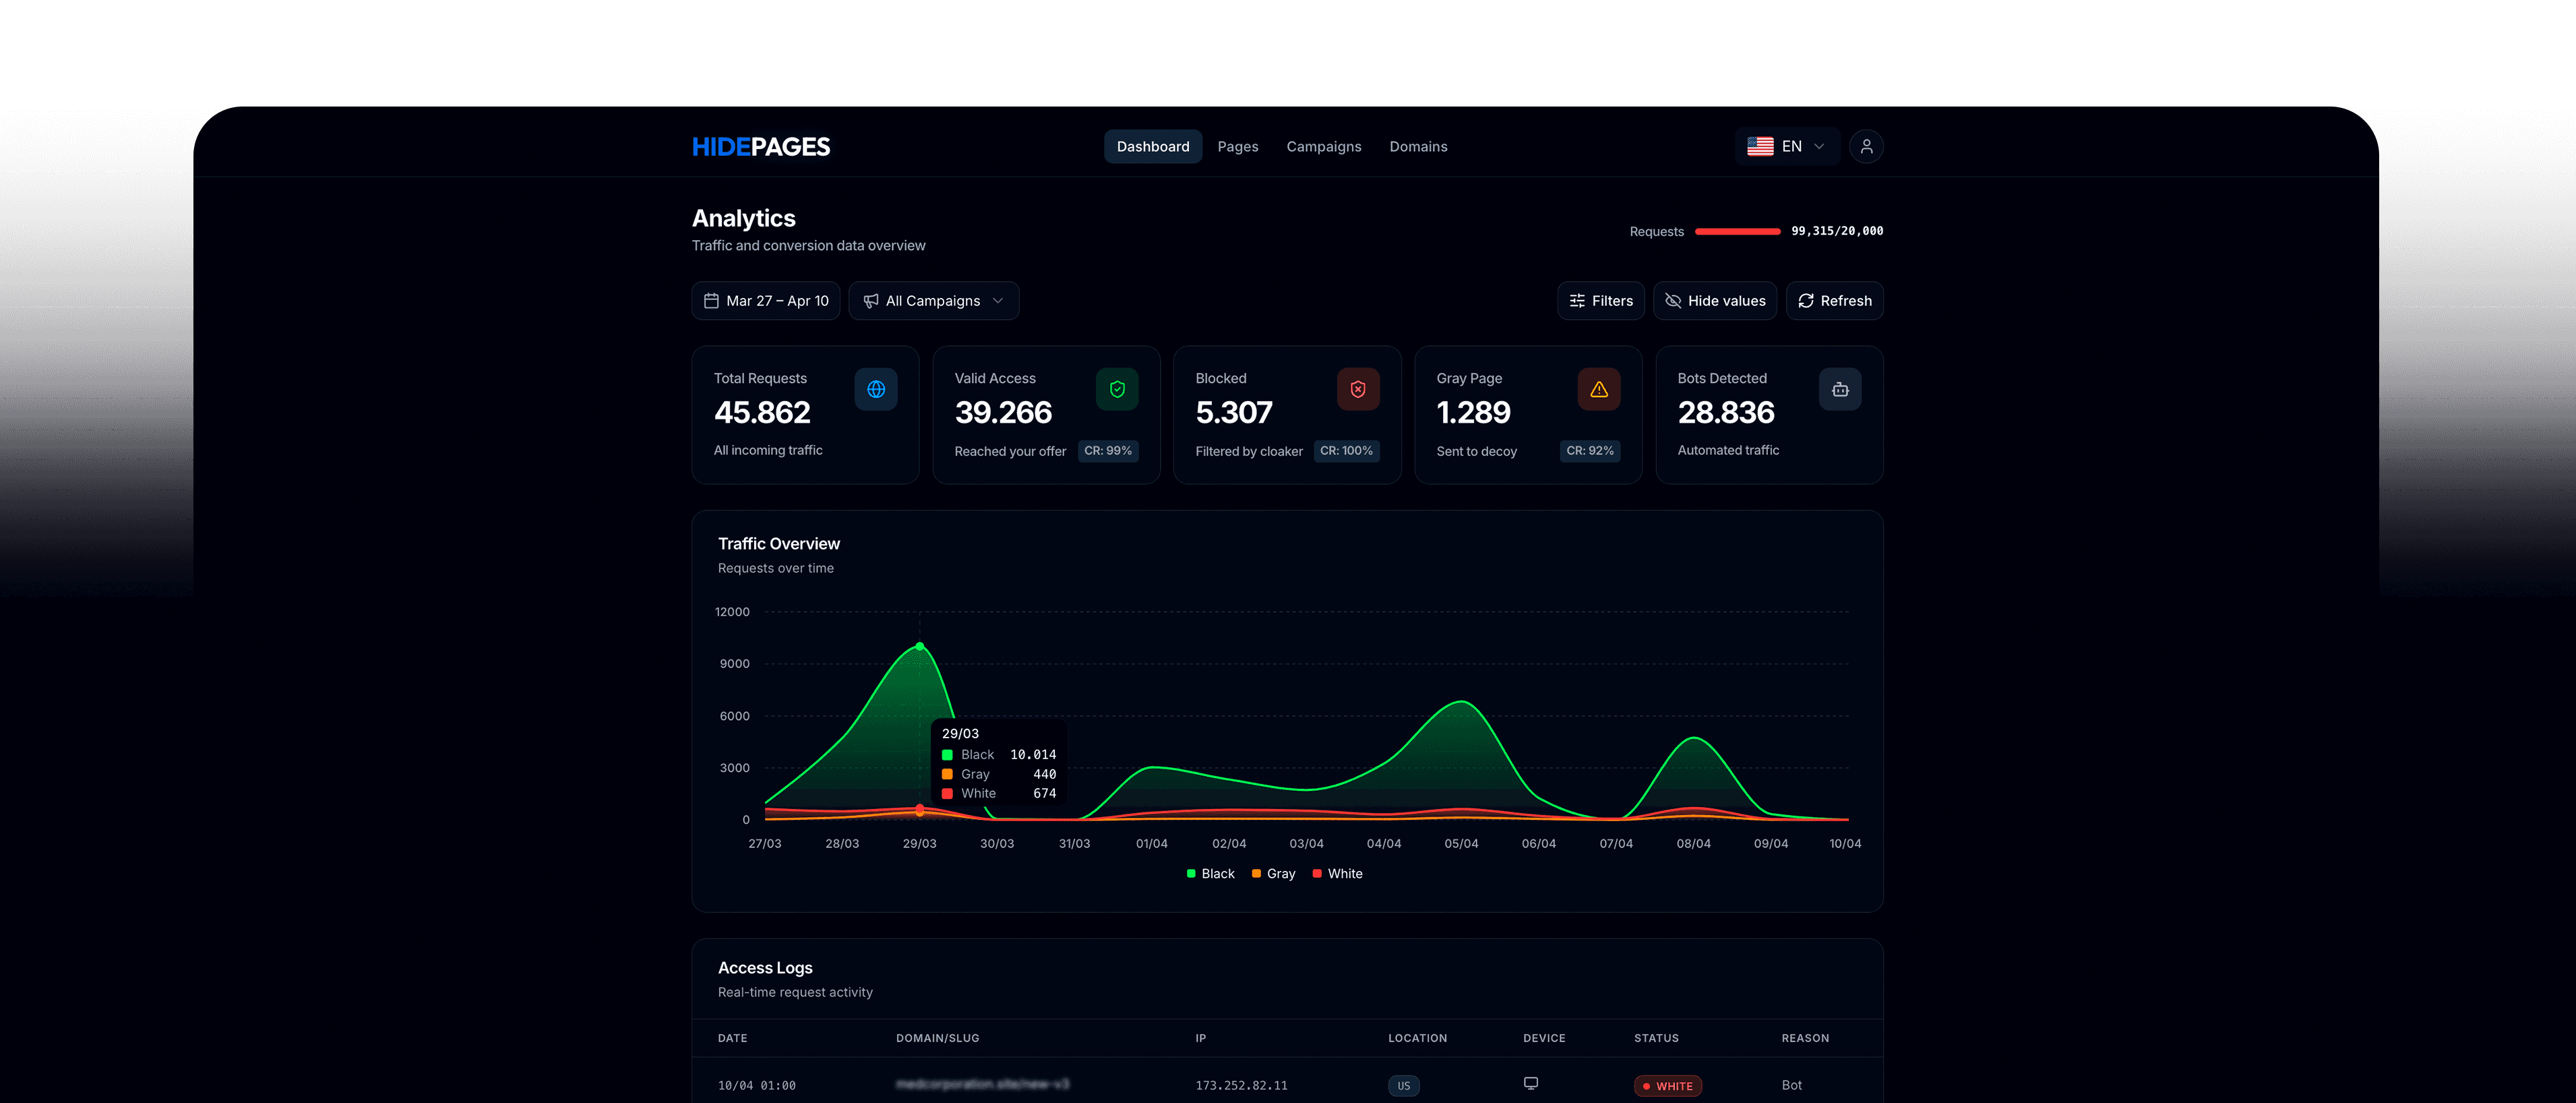2576x1103 pixels.
Task: Click the green shield icon on Valid Access
Action: click(1117, 389)
